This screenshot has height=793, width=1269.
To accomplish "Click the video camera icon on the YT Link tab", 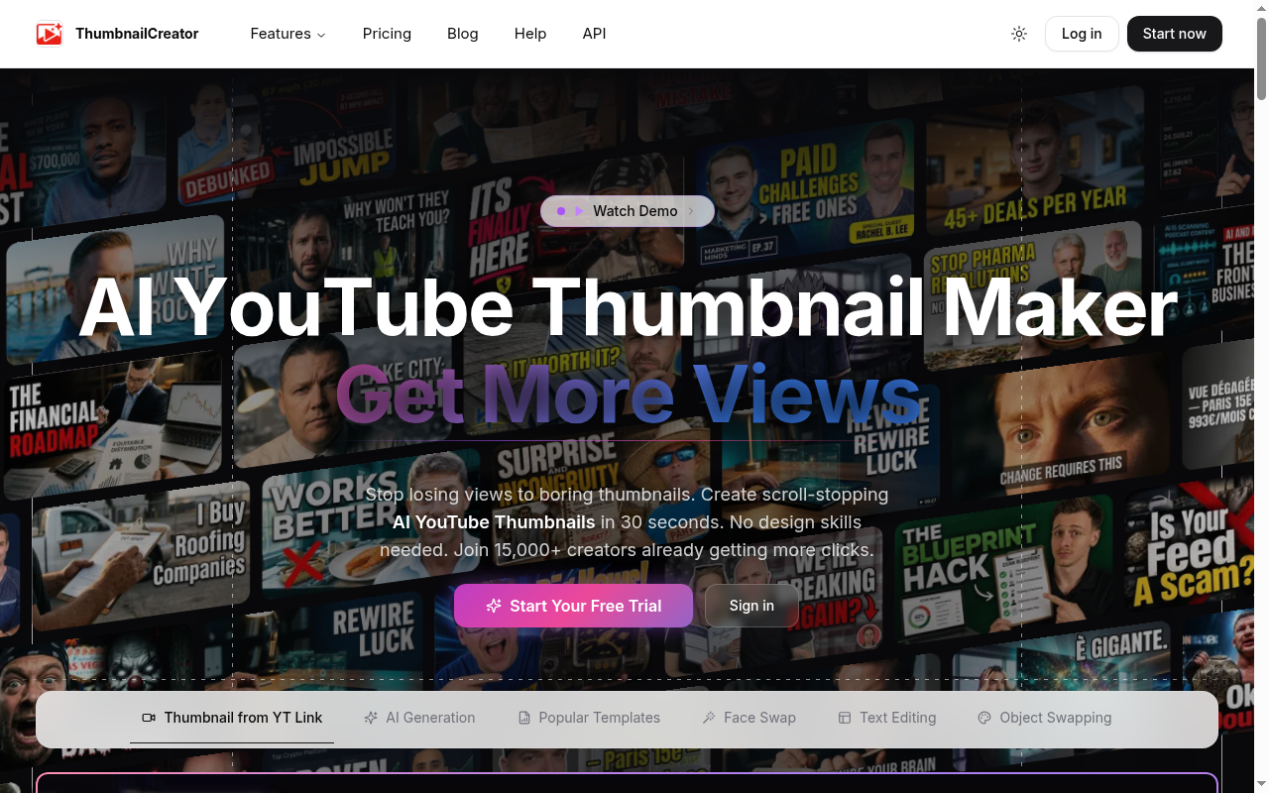I will 149,718.
